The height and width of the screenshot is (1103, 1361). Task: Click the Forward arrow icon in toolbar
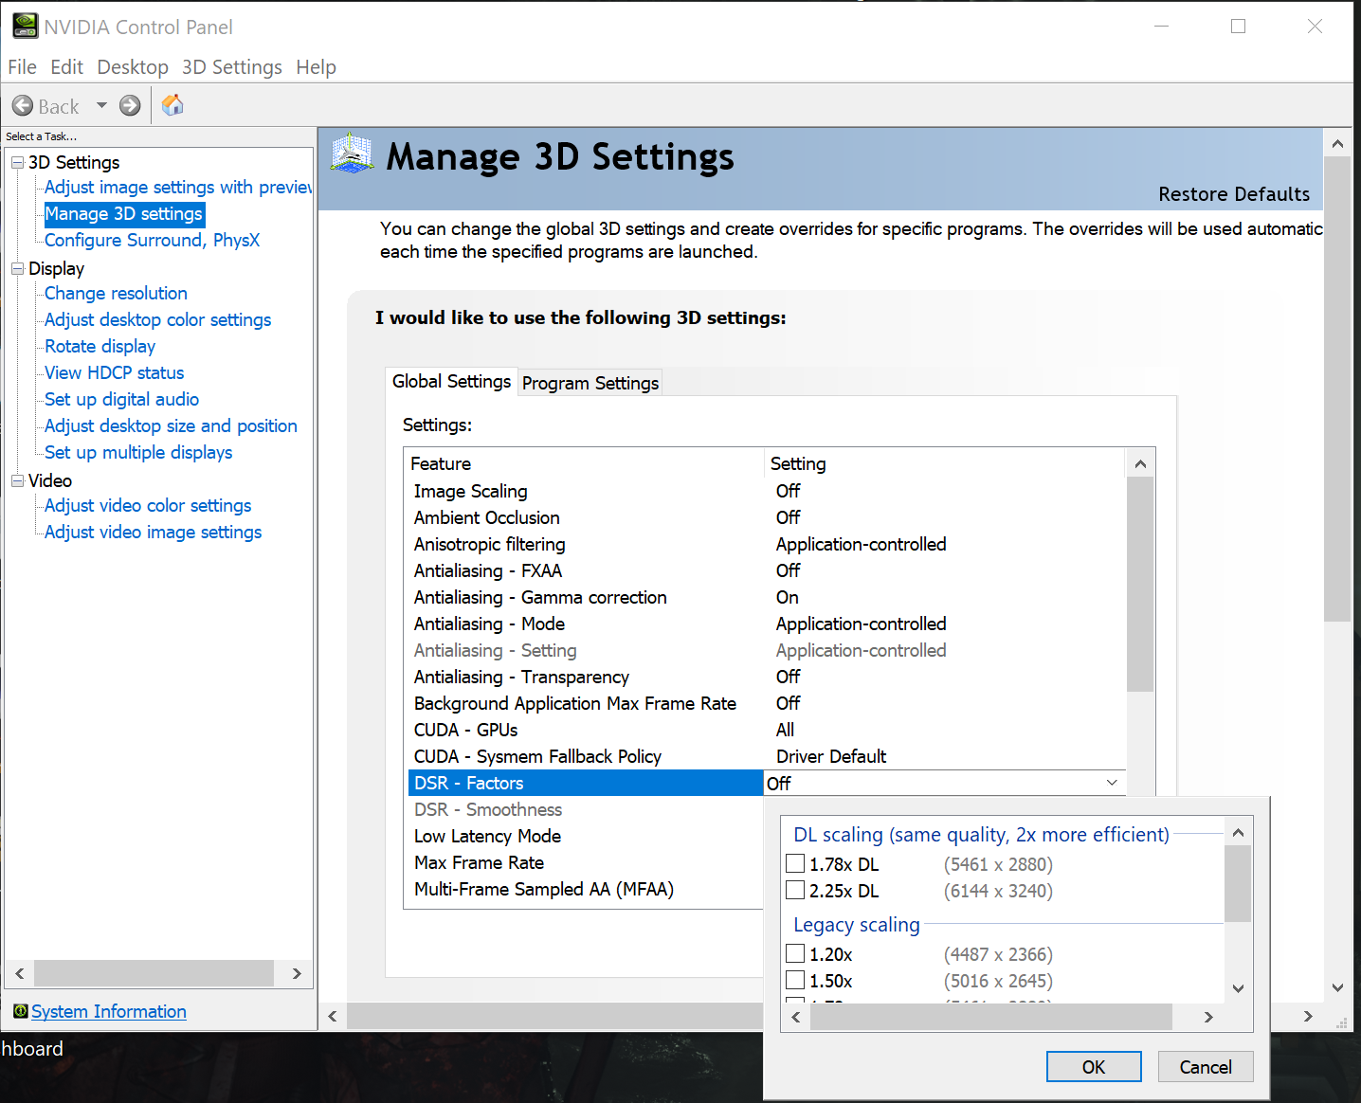[x=130, y=106]
